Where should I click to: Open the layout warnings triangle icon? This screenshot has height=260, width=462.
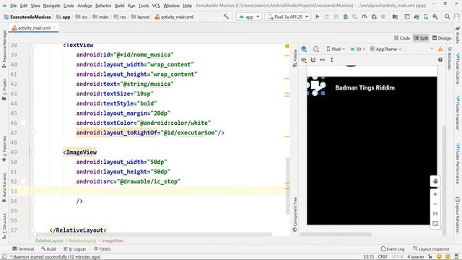pos(440,49)
